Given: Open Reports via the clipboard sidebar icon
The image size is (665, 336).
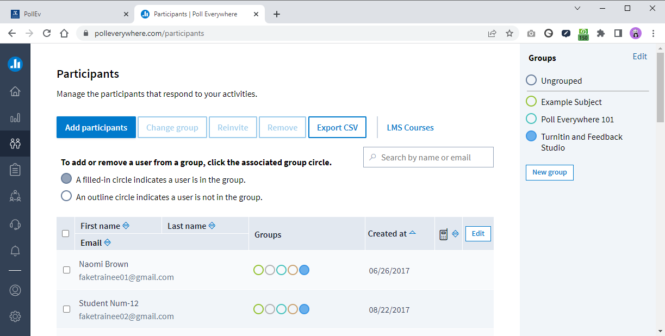Looking at the screenshot, I should pyautogui.click(x=15, y=170).
